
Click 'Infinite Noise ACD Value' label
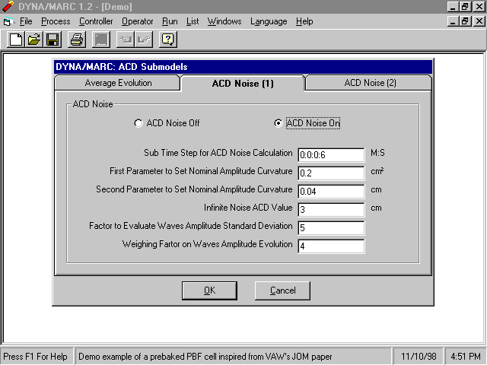tap(248, 208)
